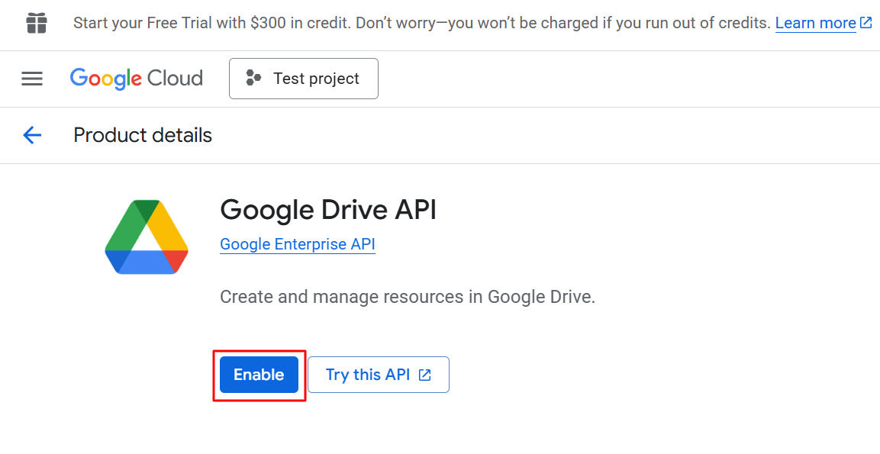Follow the Google Enterprise API link
The image size is (880, 454).
pos(297,244)
